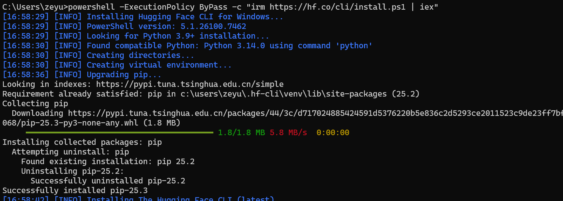The height and width of the screenshot is (201, 563).
Task: Select the "Creating virtual environment..." log line
Action: click(x=159, y=65)
